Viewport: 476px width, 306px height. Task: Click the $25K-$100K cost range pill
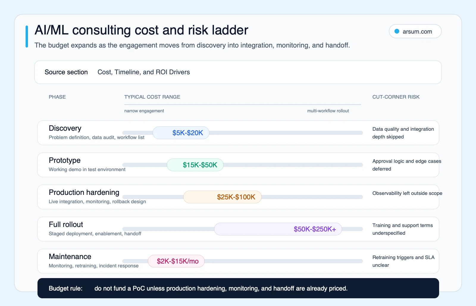point(223,197)
